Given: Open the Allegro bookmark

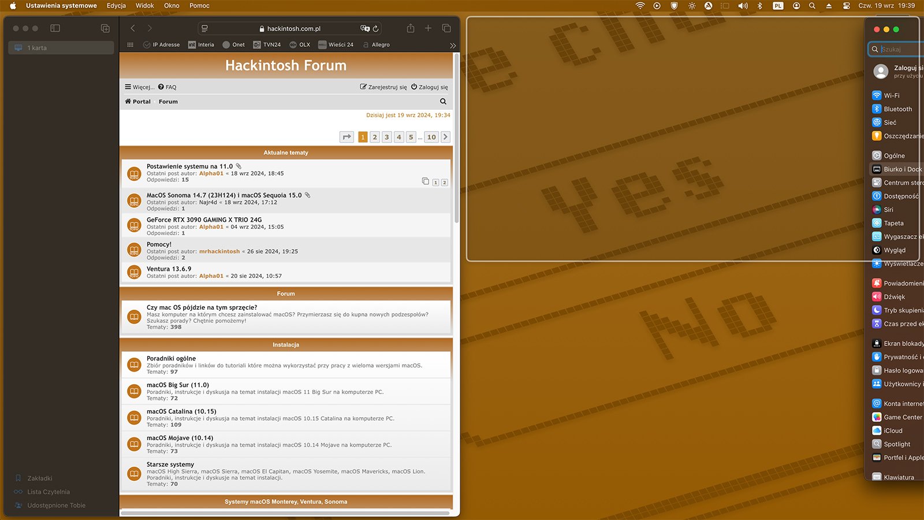Looking at the screenshot, I should click(376, 44).
